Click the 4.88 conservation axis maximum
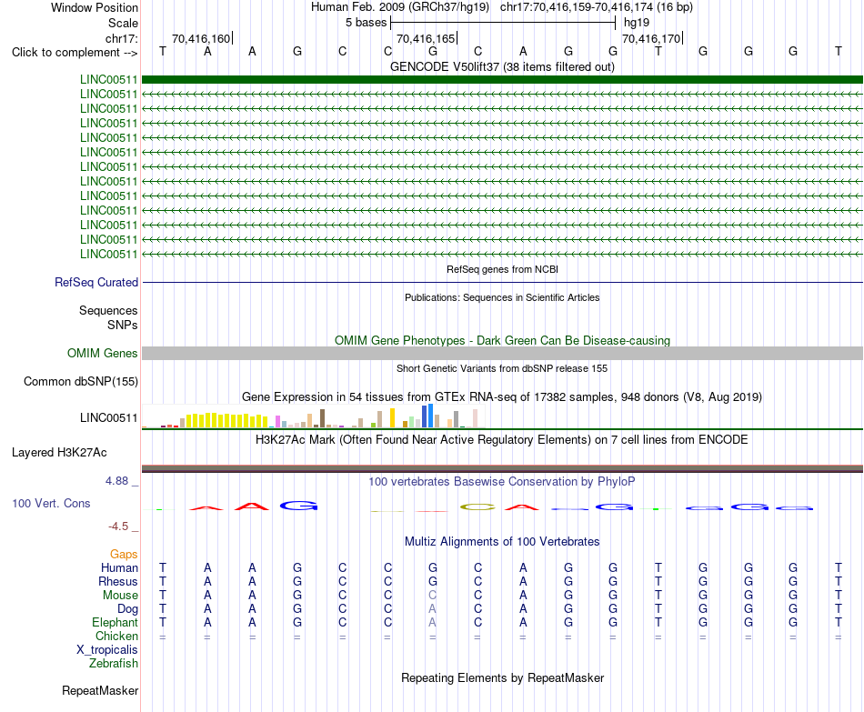 [116, 480]
